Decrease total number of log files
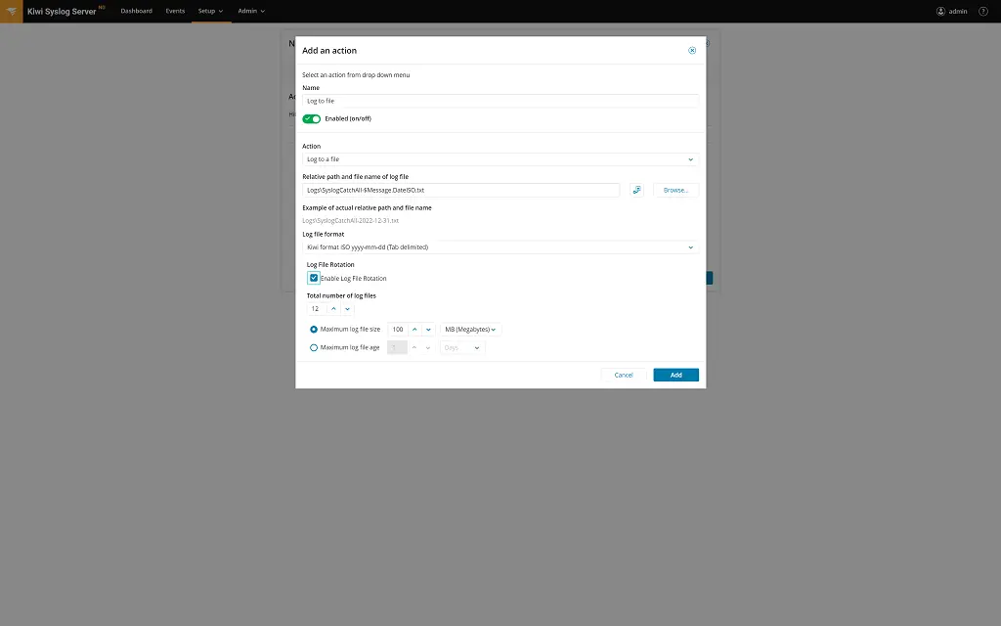The image size is (1001, 626). pyautogui.click(x=347, y=308)
